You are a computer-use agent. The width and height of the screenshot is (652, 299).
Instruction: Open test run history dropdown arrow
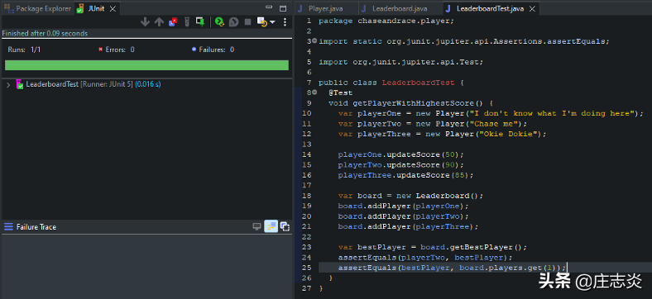point(272,22)
